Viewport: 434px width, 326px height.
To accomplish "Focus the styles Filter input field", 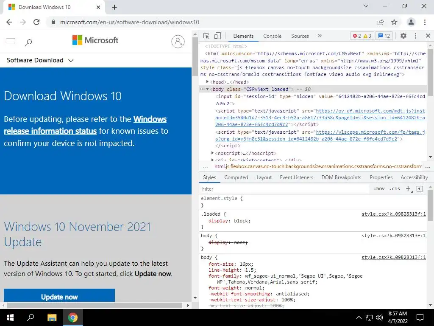I will [x=285, y=189].
